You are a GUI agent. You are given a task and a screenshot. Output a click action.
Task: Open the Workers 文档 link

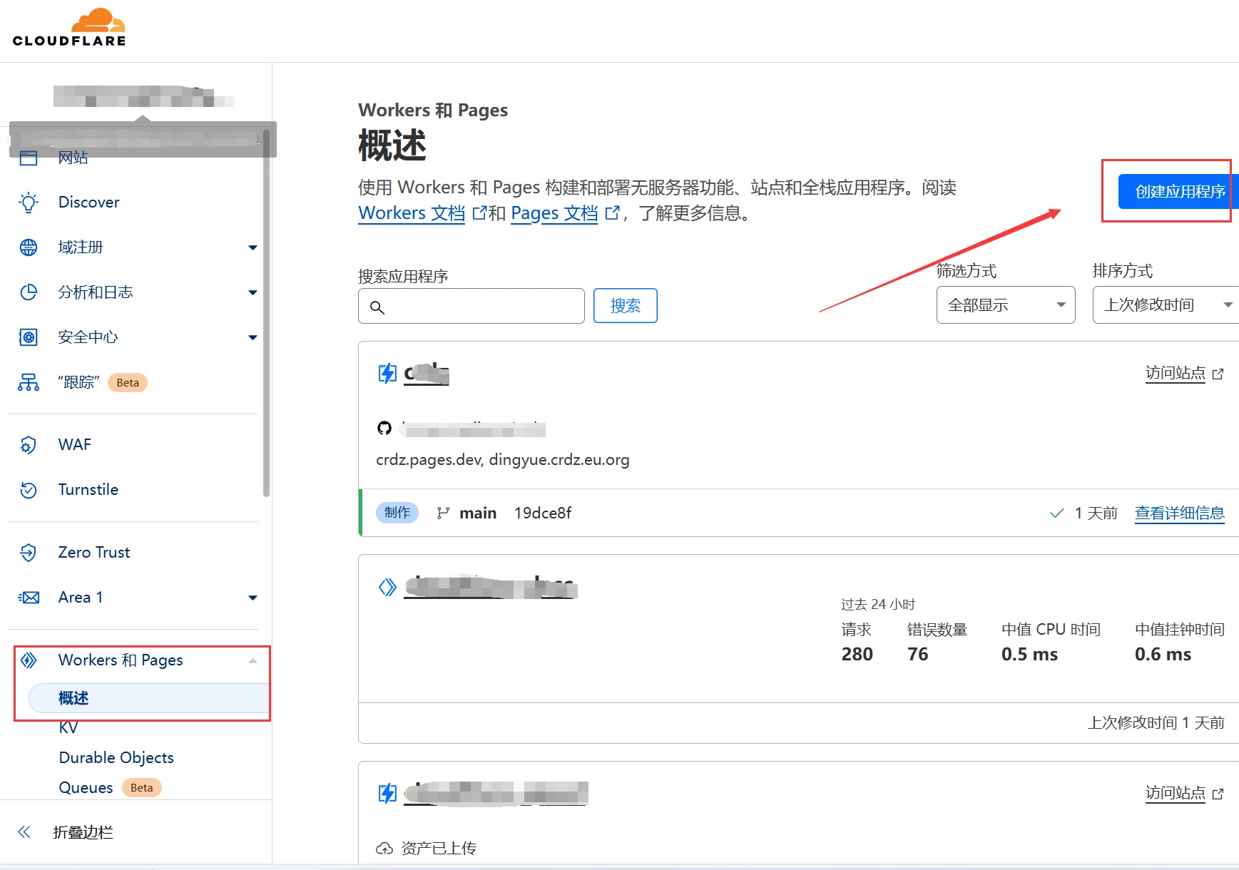pyautogui.click(x=412, y=213)
